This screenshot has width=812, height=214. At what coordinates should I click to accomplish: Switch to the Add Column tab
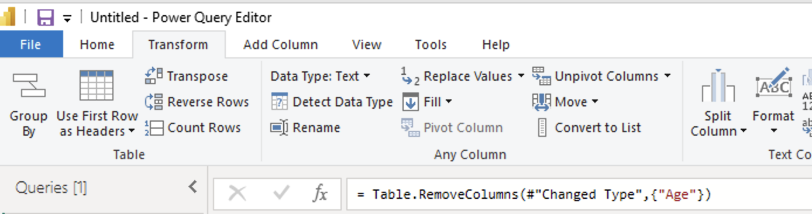[x=281, y=44]
